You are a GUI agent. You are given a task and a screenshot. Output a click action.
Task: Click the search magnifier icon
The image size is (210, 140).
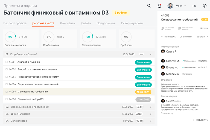coord(149,6)
